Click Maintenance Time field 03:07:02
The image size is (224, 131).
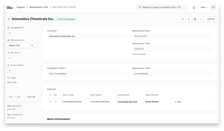pos(172,49)
